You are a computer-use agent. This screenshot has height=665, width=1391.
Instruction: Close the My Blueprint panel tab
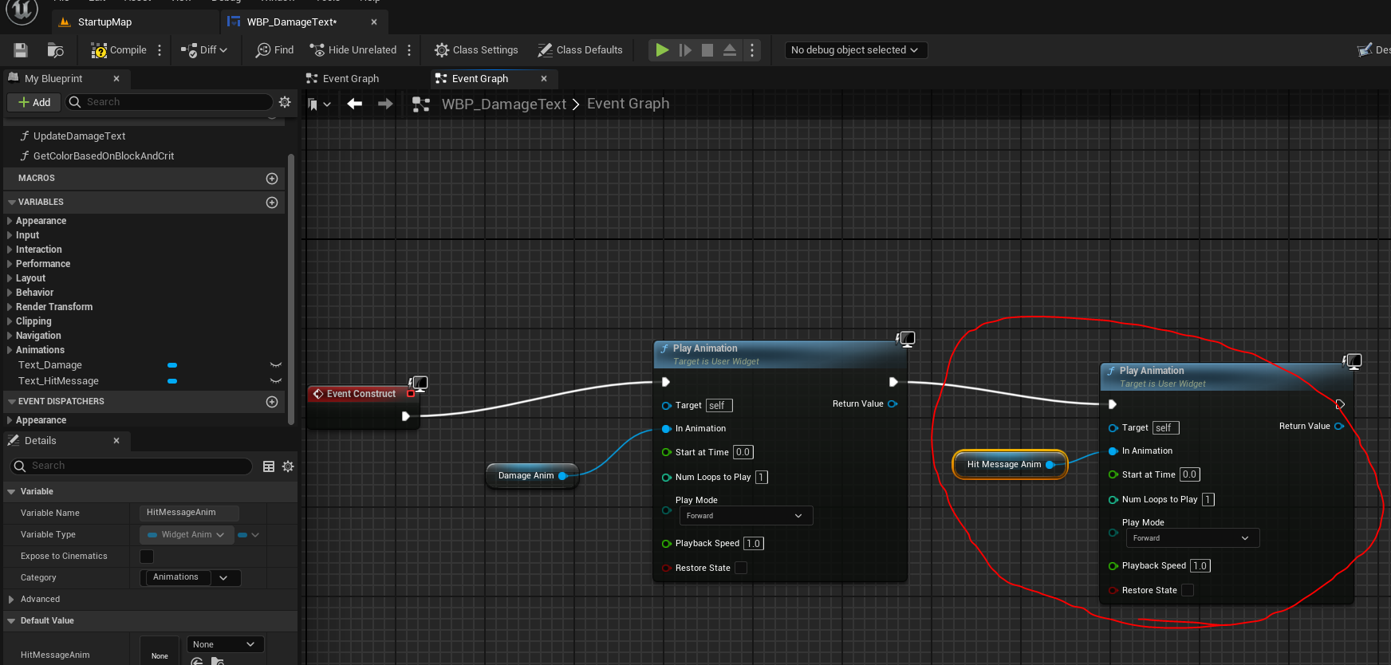point(116,79)
